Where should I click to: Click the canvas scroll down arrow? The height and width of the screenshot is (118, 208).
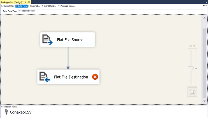(204, 101)
